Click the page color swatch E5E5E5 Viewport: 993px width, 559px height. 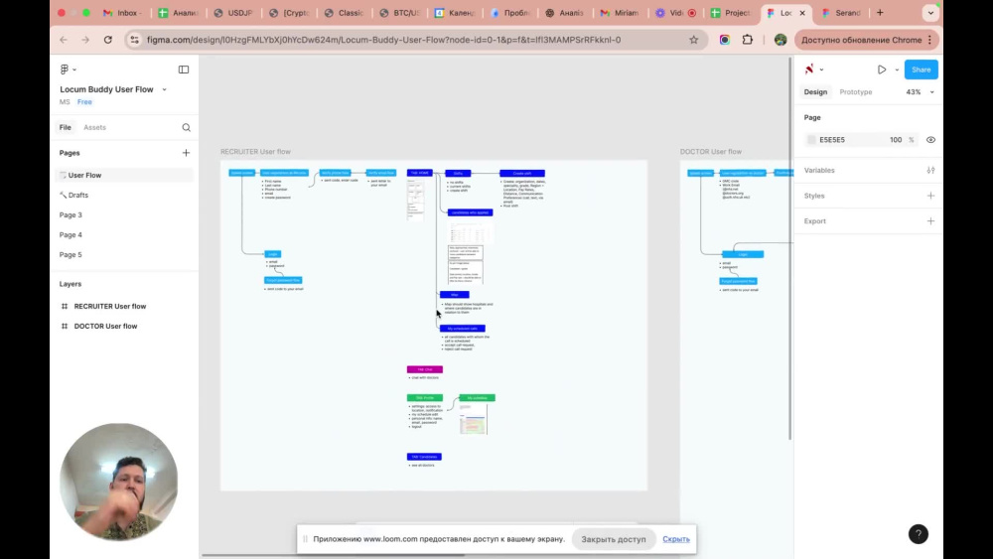(x=811, y=140)
